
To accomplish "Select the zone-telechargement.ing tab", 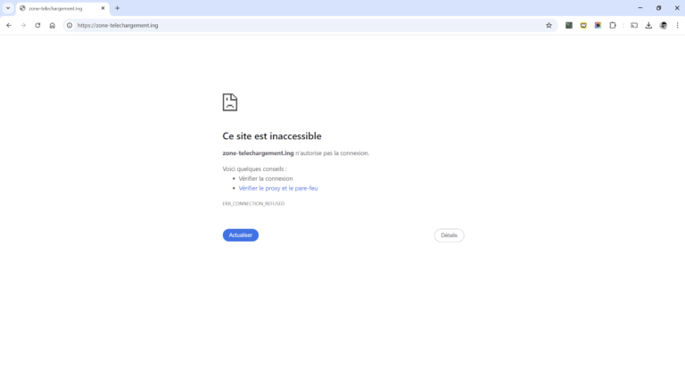I will click(x=58, y=8).
